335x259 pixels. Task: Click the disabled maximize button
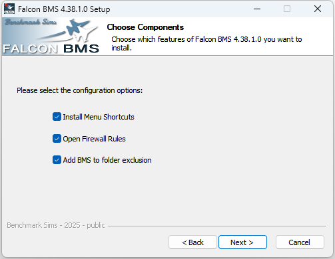pyautogui.click(x=287, y=9)
